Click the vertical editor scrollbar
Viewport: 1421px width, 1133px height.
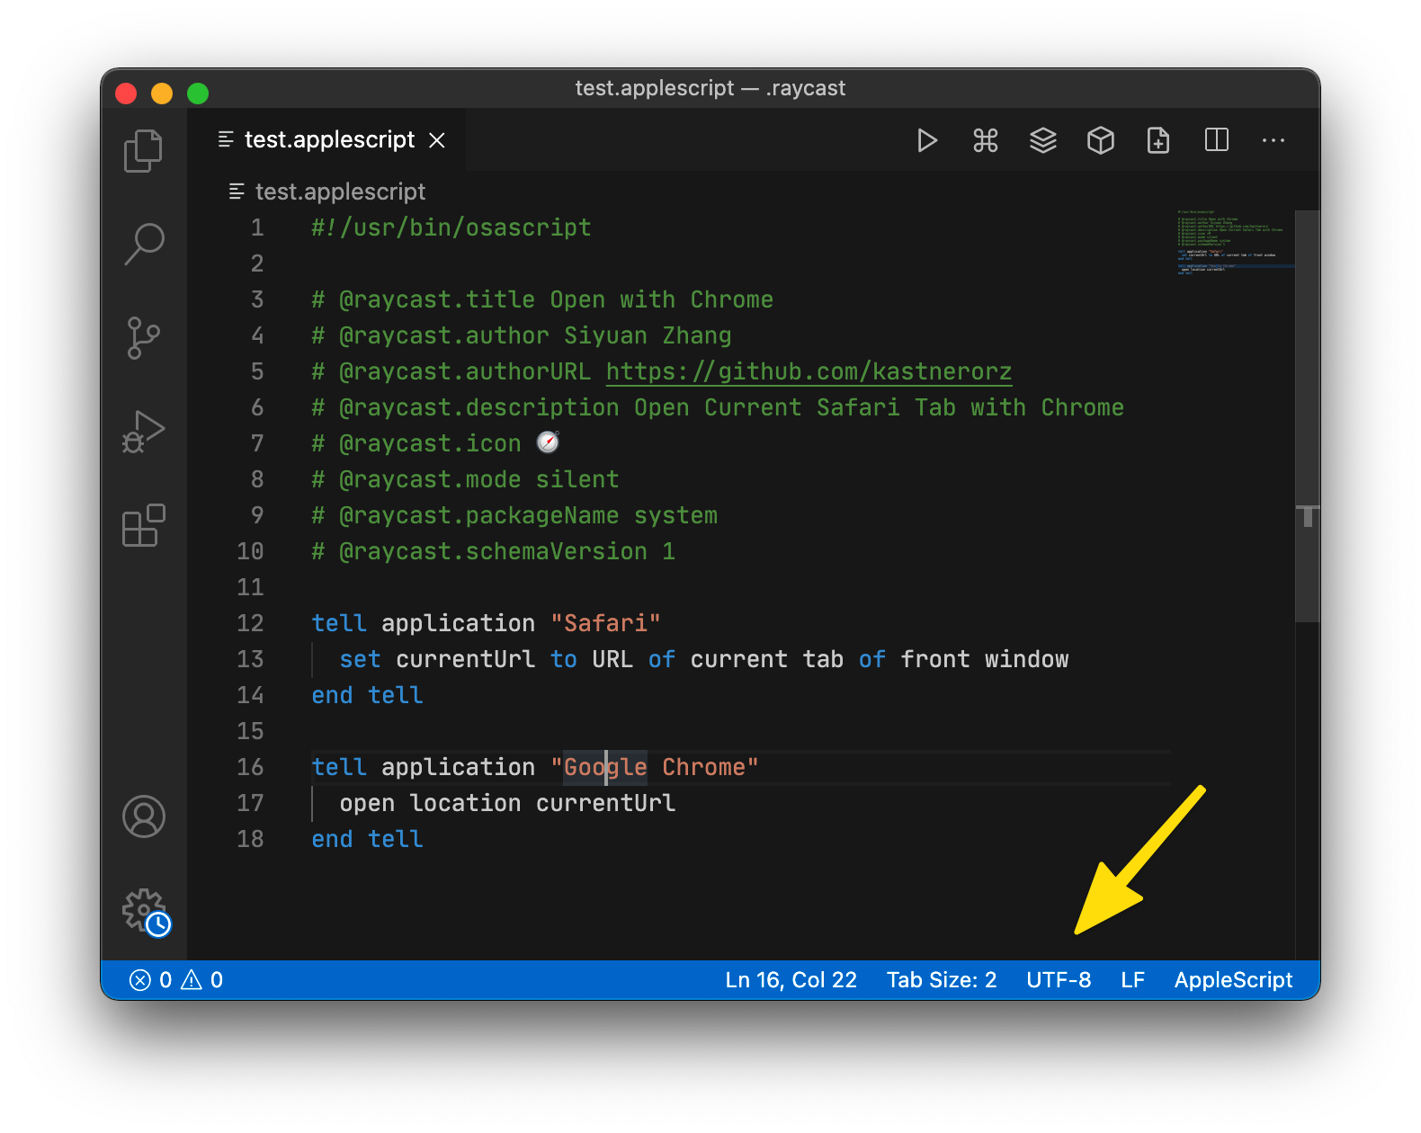click(x=1308, y=416)
